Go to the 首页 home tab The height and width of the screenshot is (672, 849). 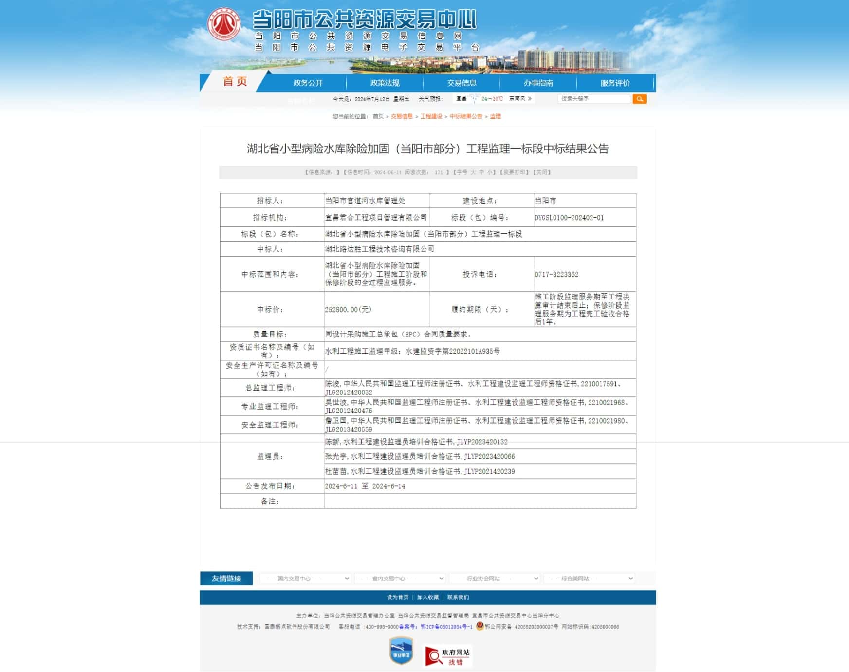click(235, 82)
